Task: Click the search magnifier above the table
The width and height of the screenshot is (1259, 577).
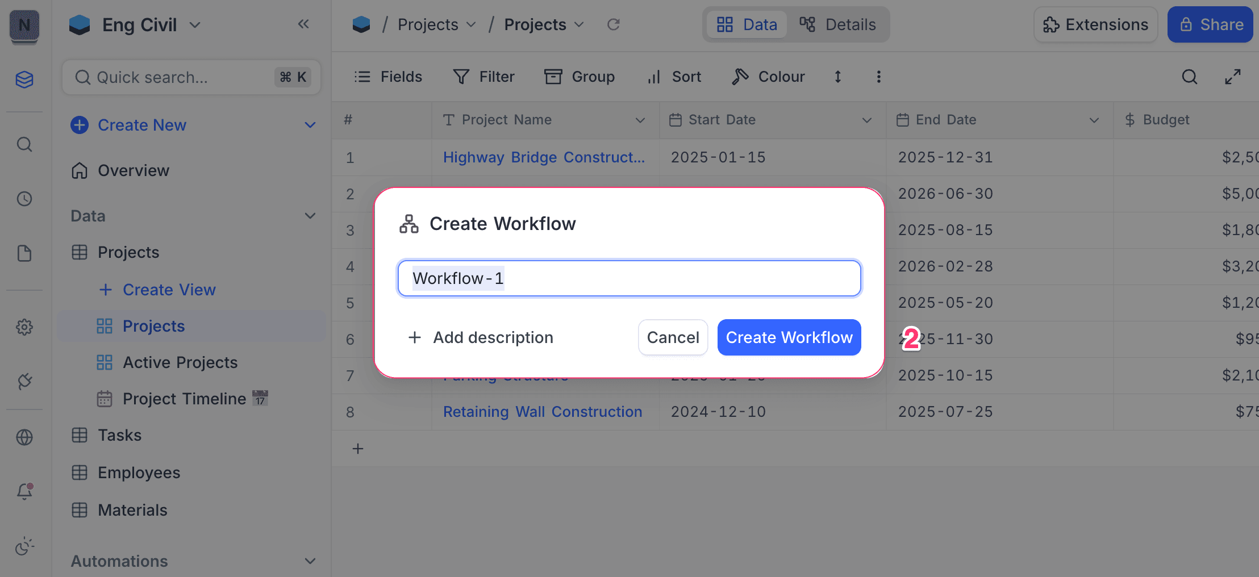Action: (x=1189, y=77)
